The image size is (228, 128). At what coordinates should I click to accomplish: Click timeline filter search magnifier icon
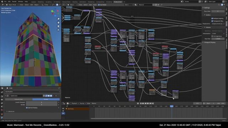(67, 106)
